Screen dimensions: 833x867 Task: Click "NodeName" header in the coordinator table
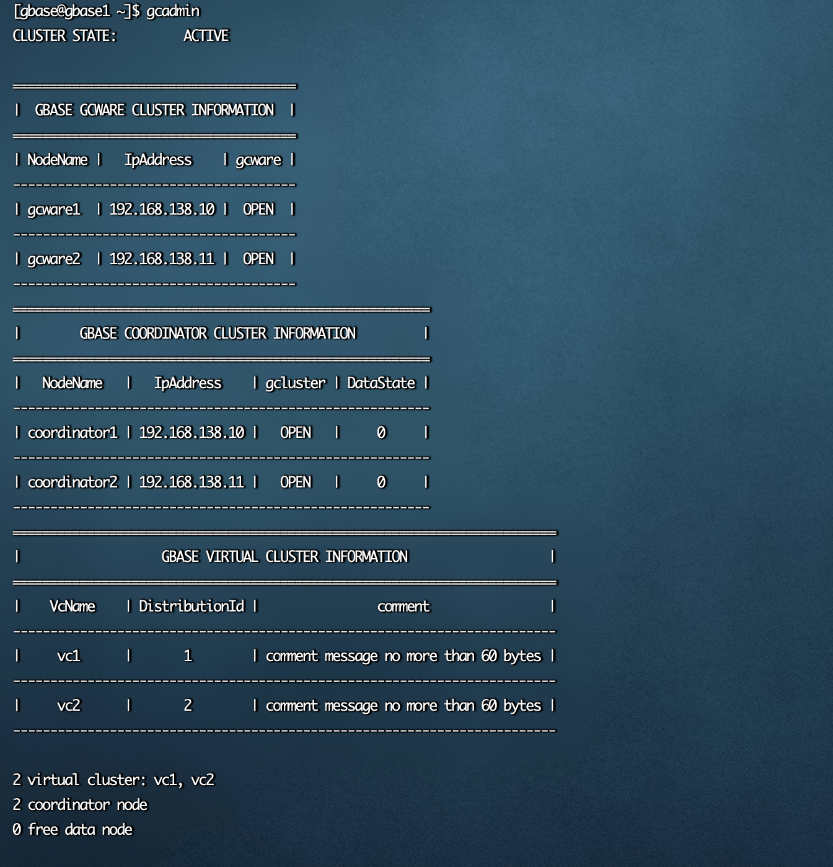(x=73, y=383)
